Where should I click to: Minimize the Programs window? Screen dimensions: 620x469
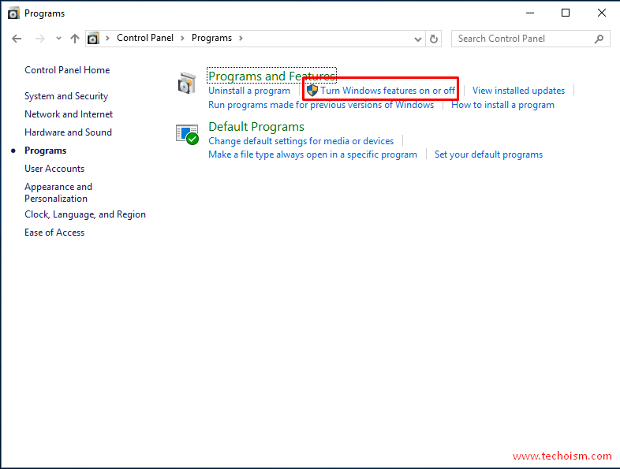click(530, 13)
